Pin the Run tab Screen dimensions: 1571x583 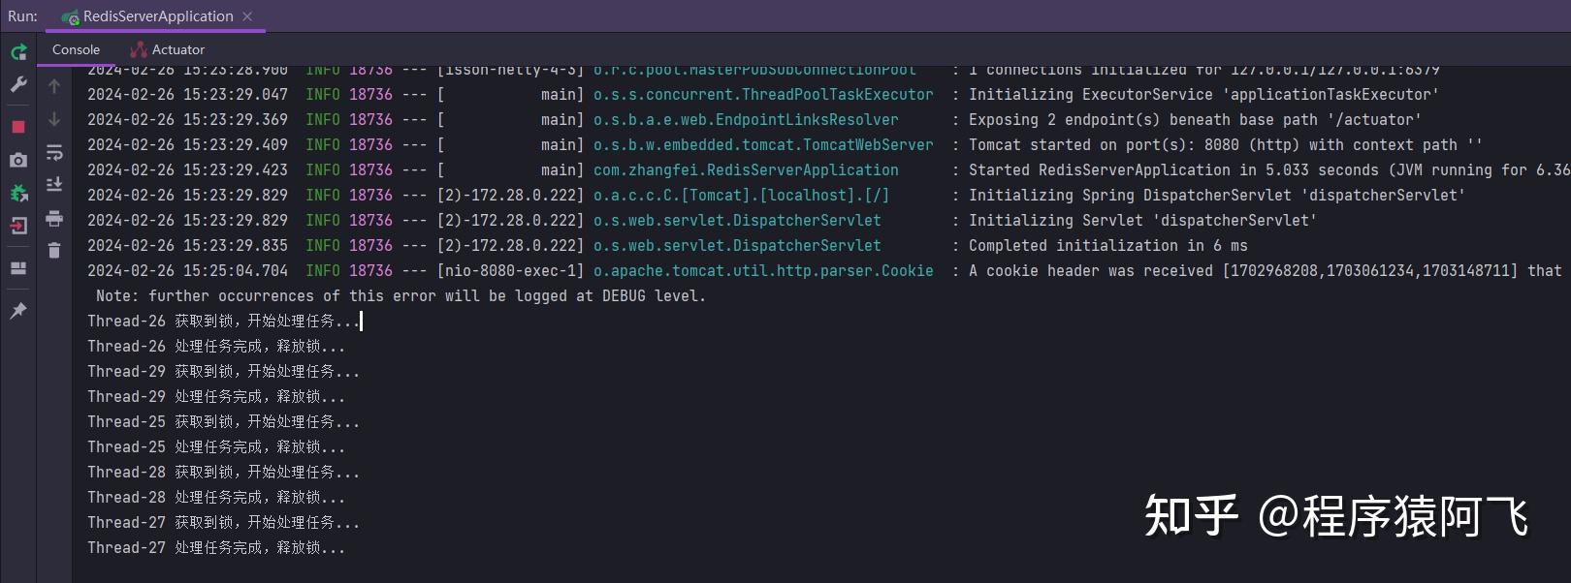pyautogui.click(x=18, y=311)
